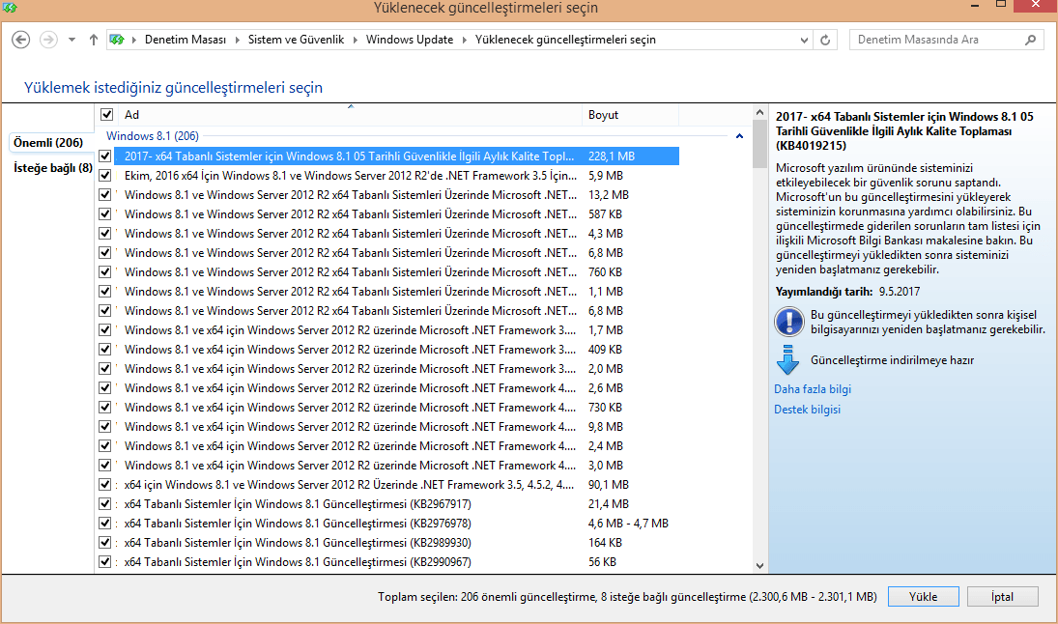Click the Yükle button
The width and height of the screenshot is (1058, 624).
click(923, 597)
